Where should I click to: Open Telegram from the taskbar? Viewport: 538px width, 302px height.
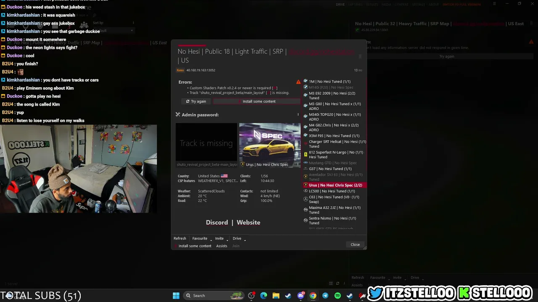(x=325, y=296)
